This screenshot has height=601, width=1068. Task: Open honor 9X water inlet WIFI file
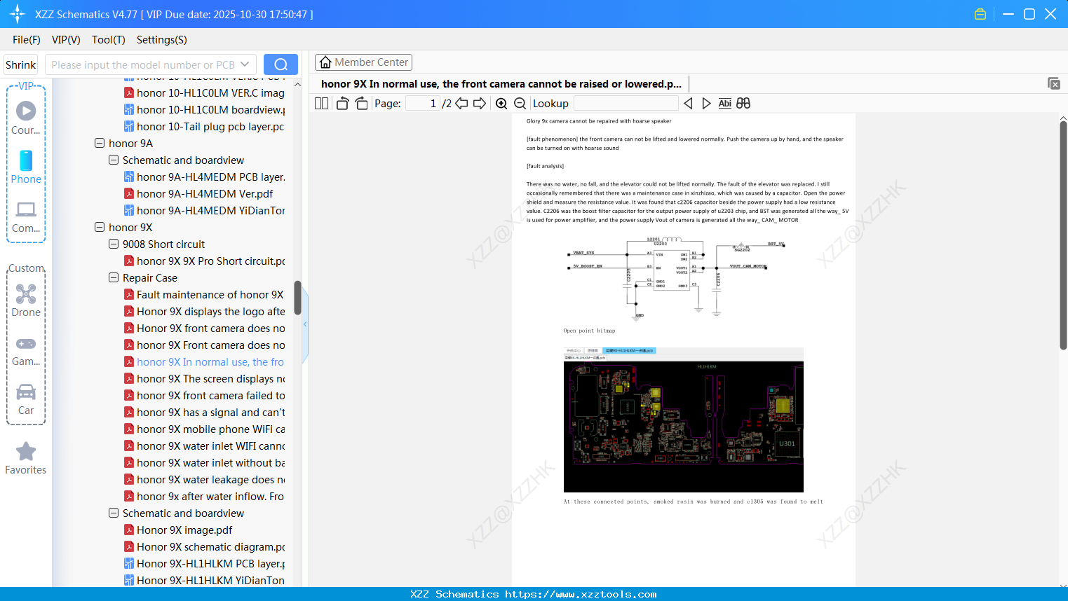tap(204, 445)
